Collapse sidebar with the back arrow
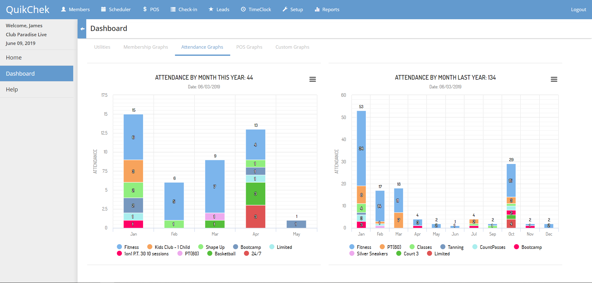This screenshot has height=283, width=592. 82,29
